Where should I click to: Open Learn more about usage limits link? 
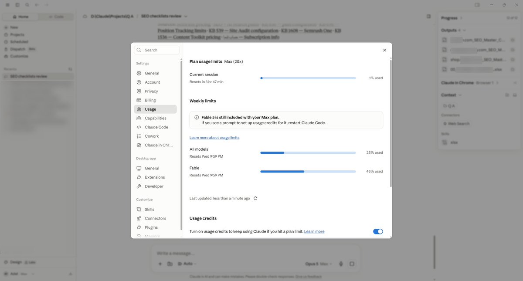click(x=214, y=138)
